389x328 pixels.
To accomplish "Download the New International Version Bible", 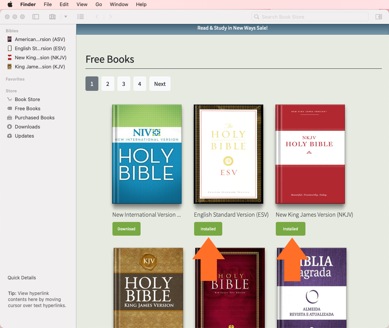I will (x=127, y=229).
